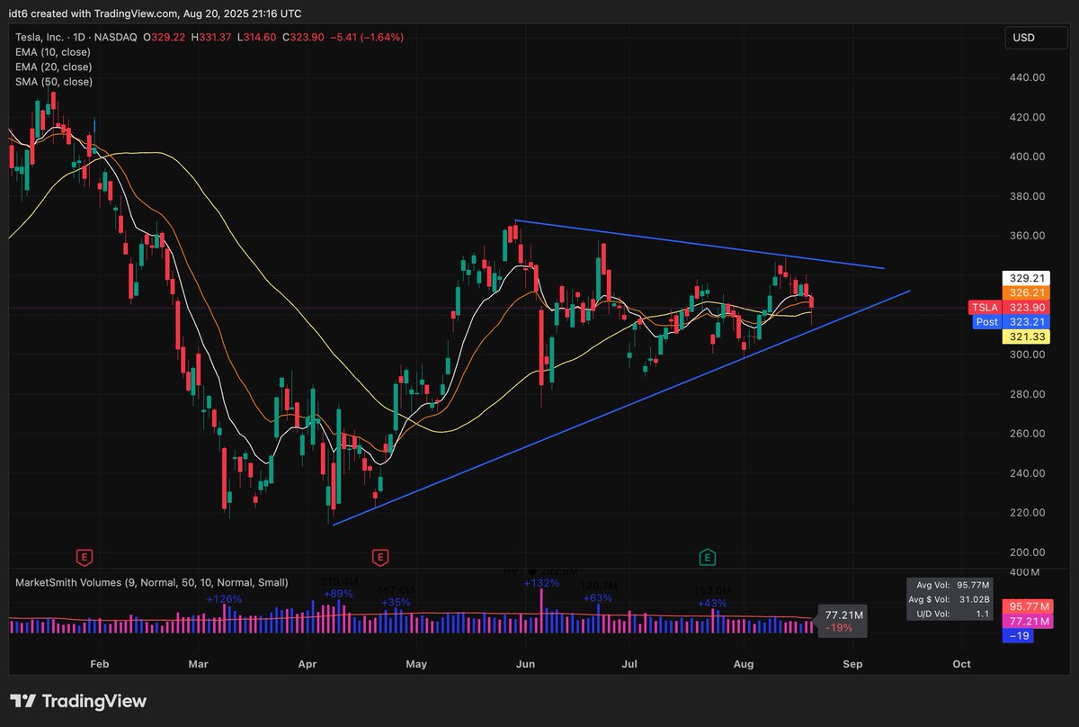The image size is (1079, 727).
Task: Click the +89% volume label
Action: coord(338,594)
